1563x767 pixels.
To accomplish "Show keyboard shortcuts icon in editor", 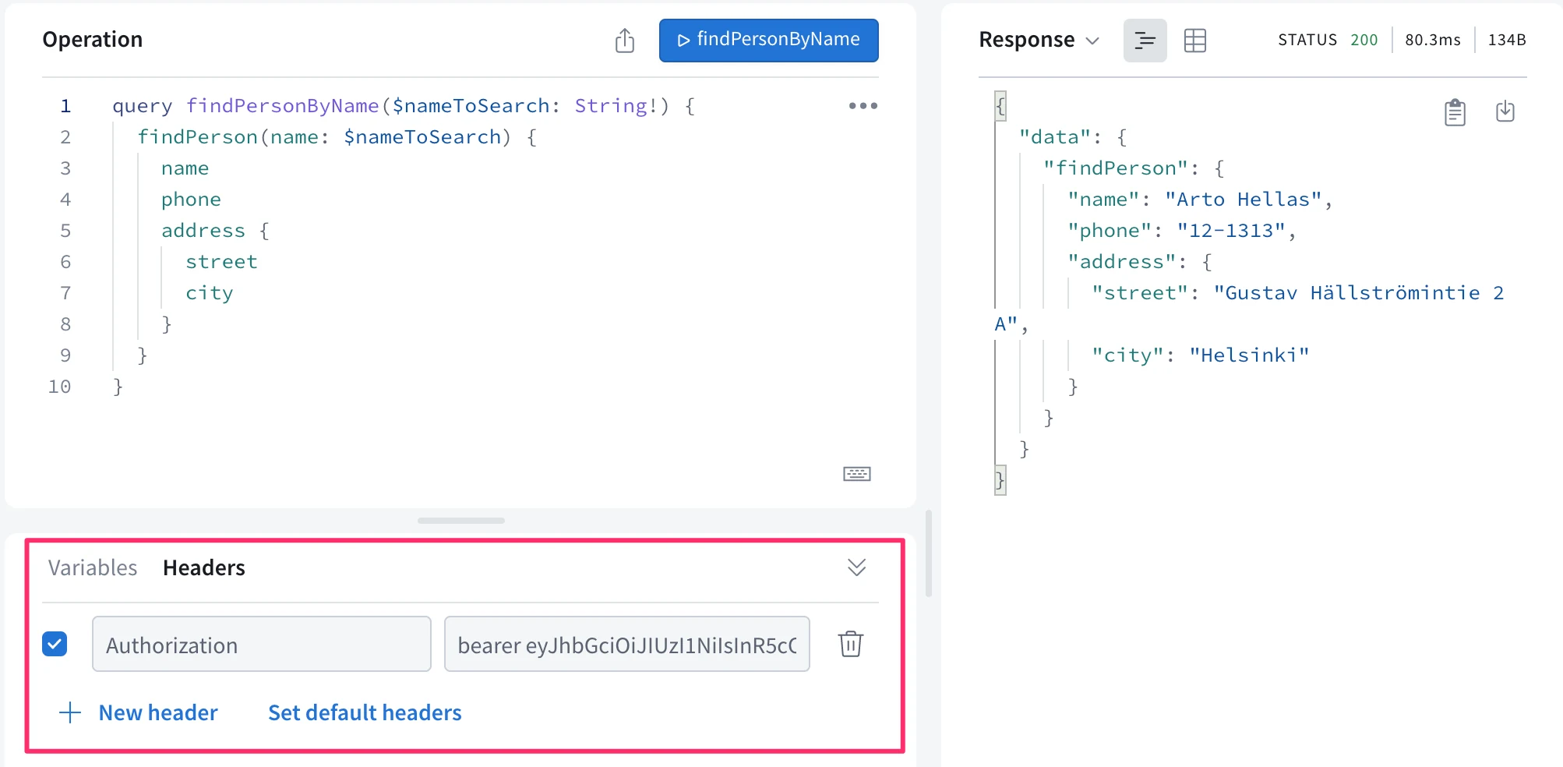I will tap(857, 474).
